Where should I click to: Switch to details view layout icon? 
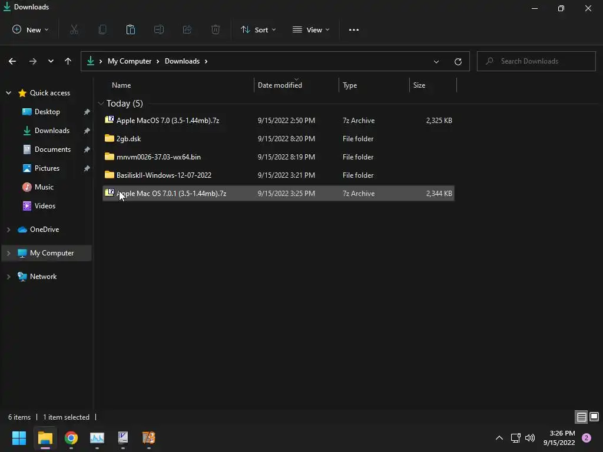(x=581, y=417)
